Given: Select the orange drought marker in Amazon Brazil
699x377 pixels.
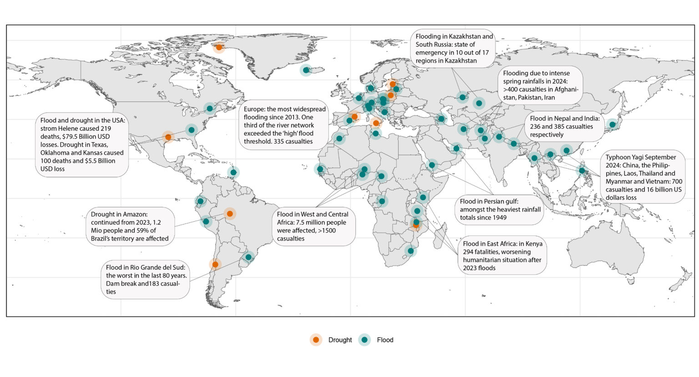Looking at the screenshot, I should [x=230, y=213].
